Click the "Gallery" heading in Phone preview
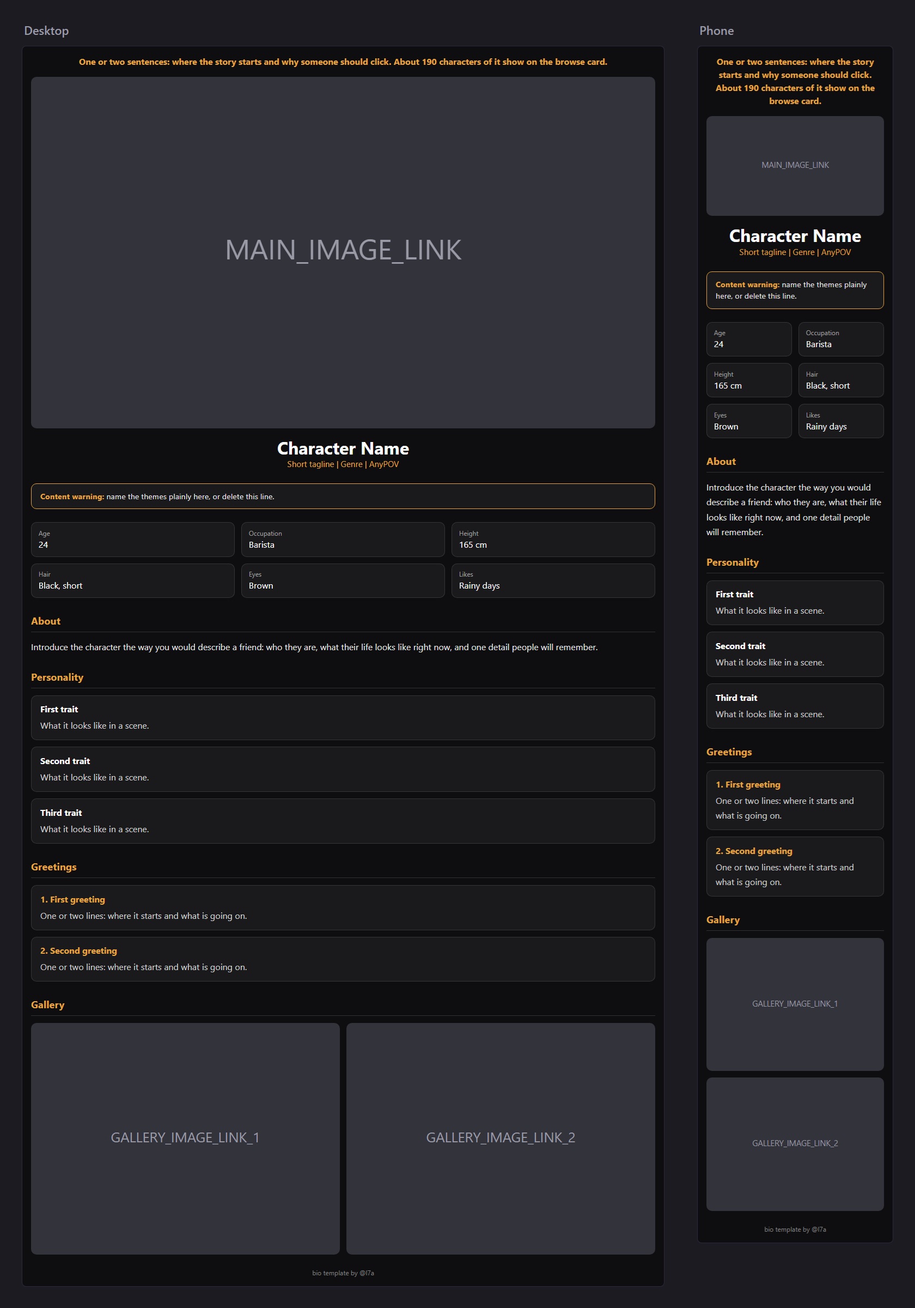 pos(723,920)
